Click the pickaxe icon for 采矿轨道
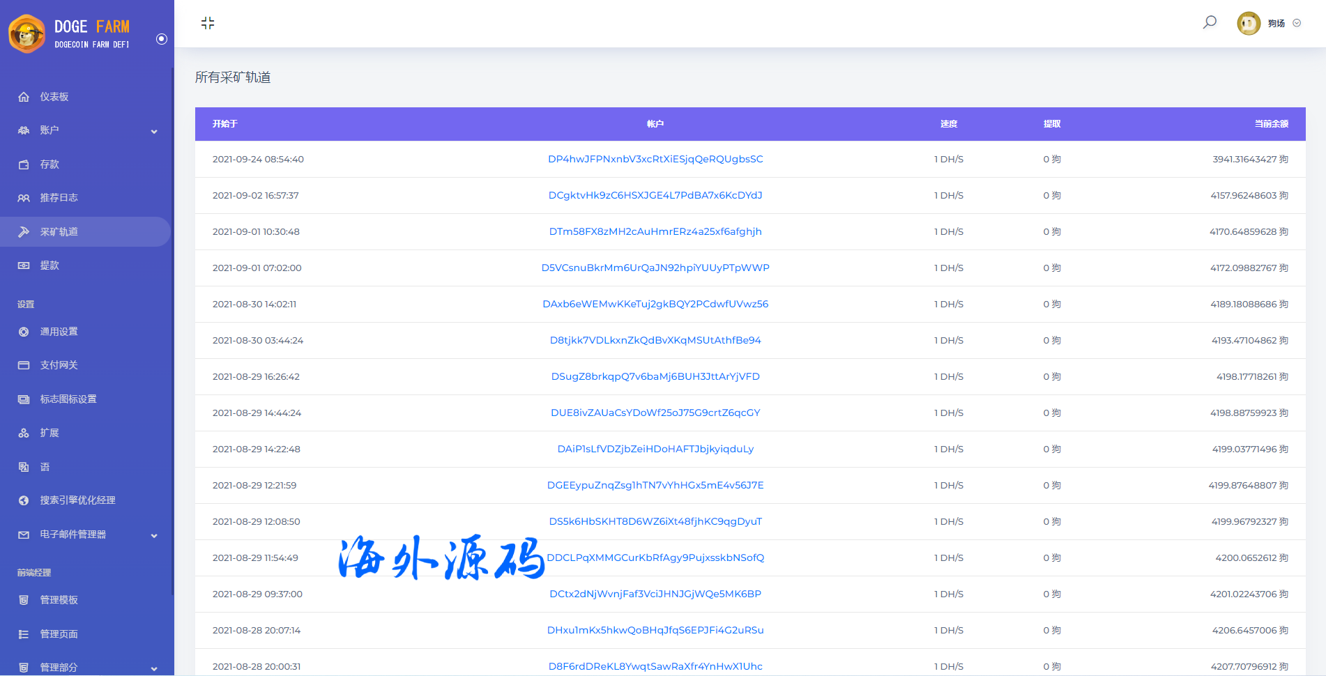The width and height of the screenshot is (1326, 676). 24,232
